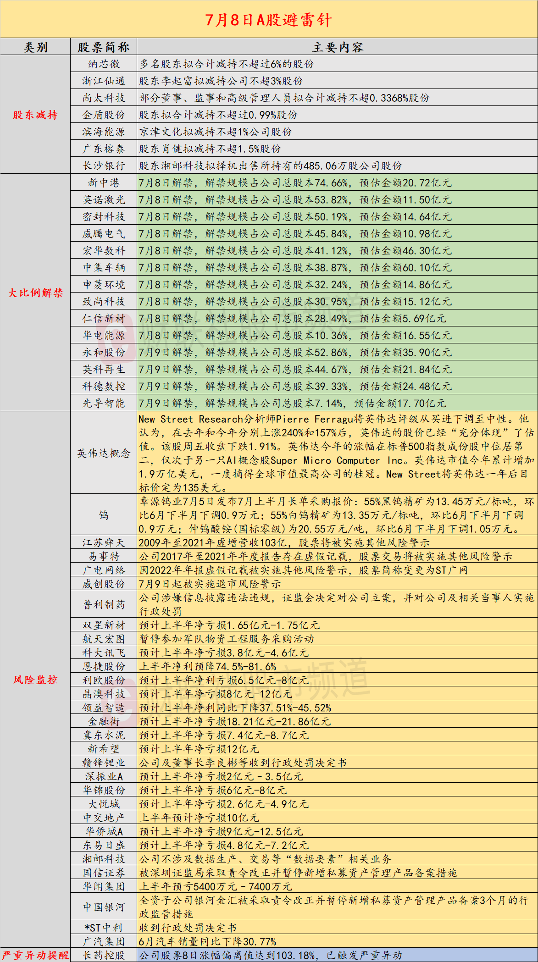
Task: Open the 航天宏图 row name
Action: tap(104, 639)
